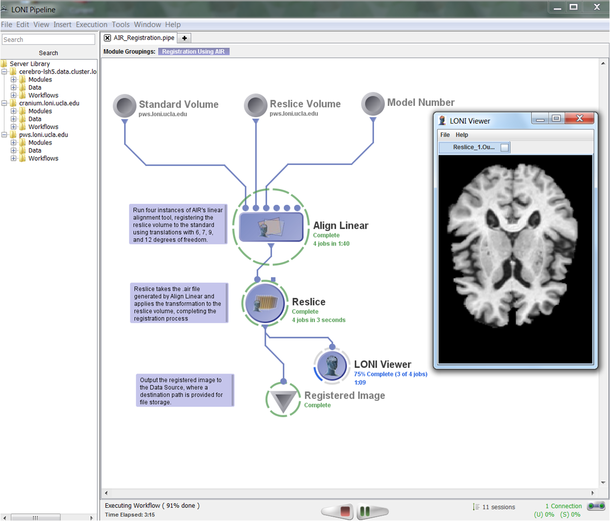This screenshot has width=610, height=521.
Task: Close the AIR_Registration.pipe tab
Action: [107, 38]
